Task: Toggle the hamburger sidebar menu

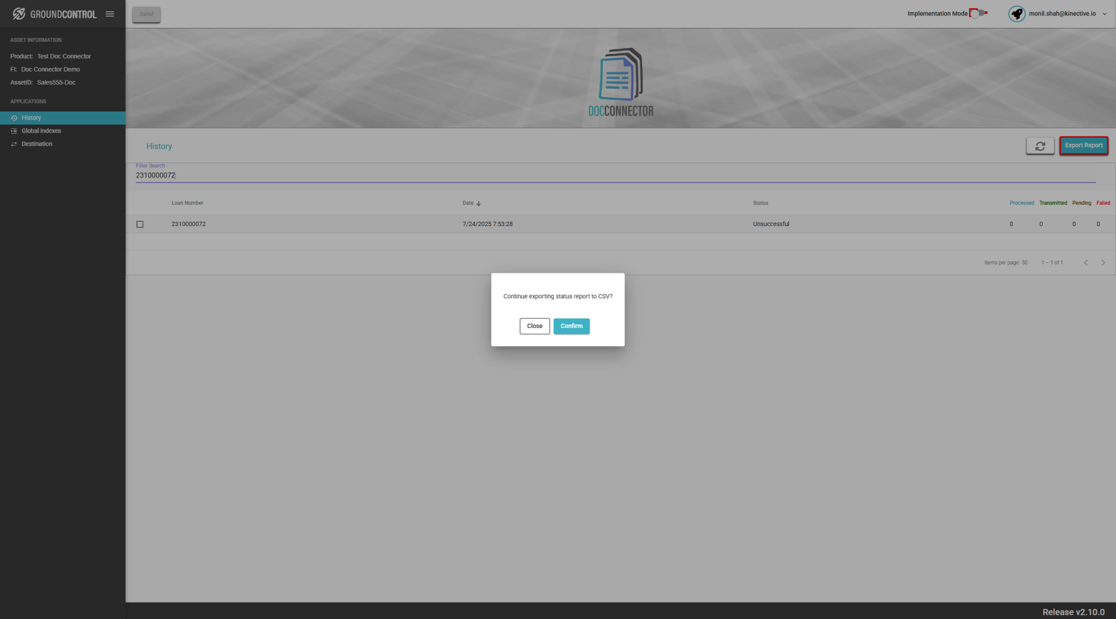Action: coord(110,14)
